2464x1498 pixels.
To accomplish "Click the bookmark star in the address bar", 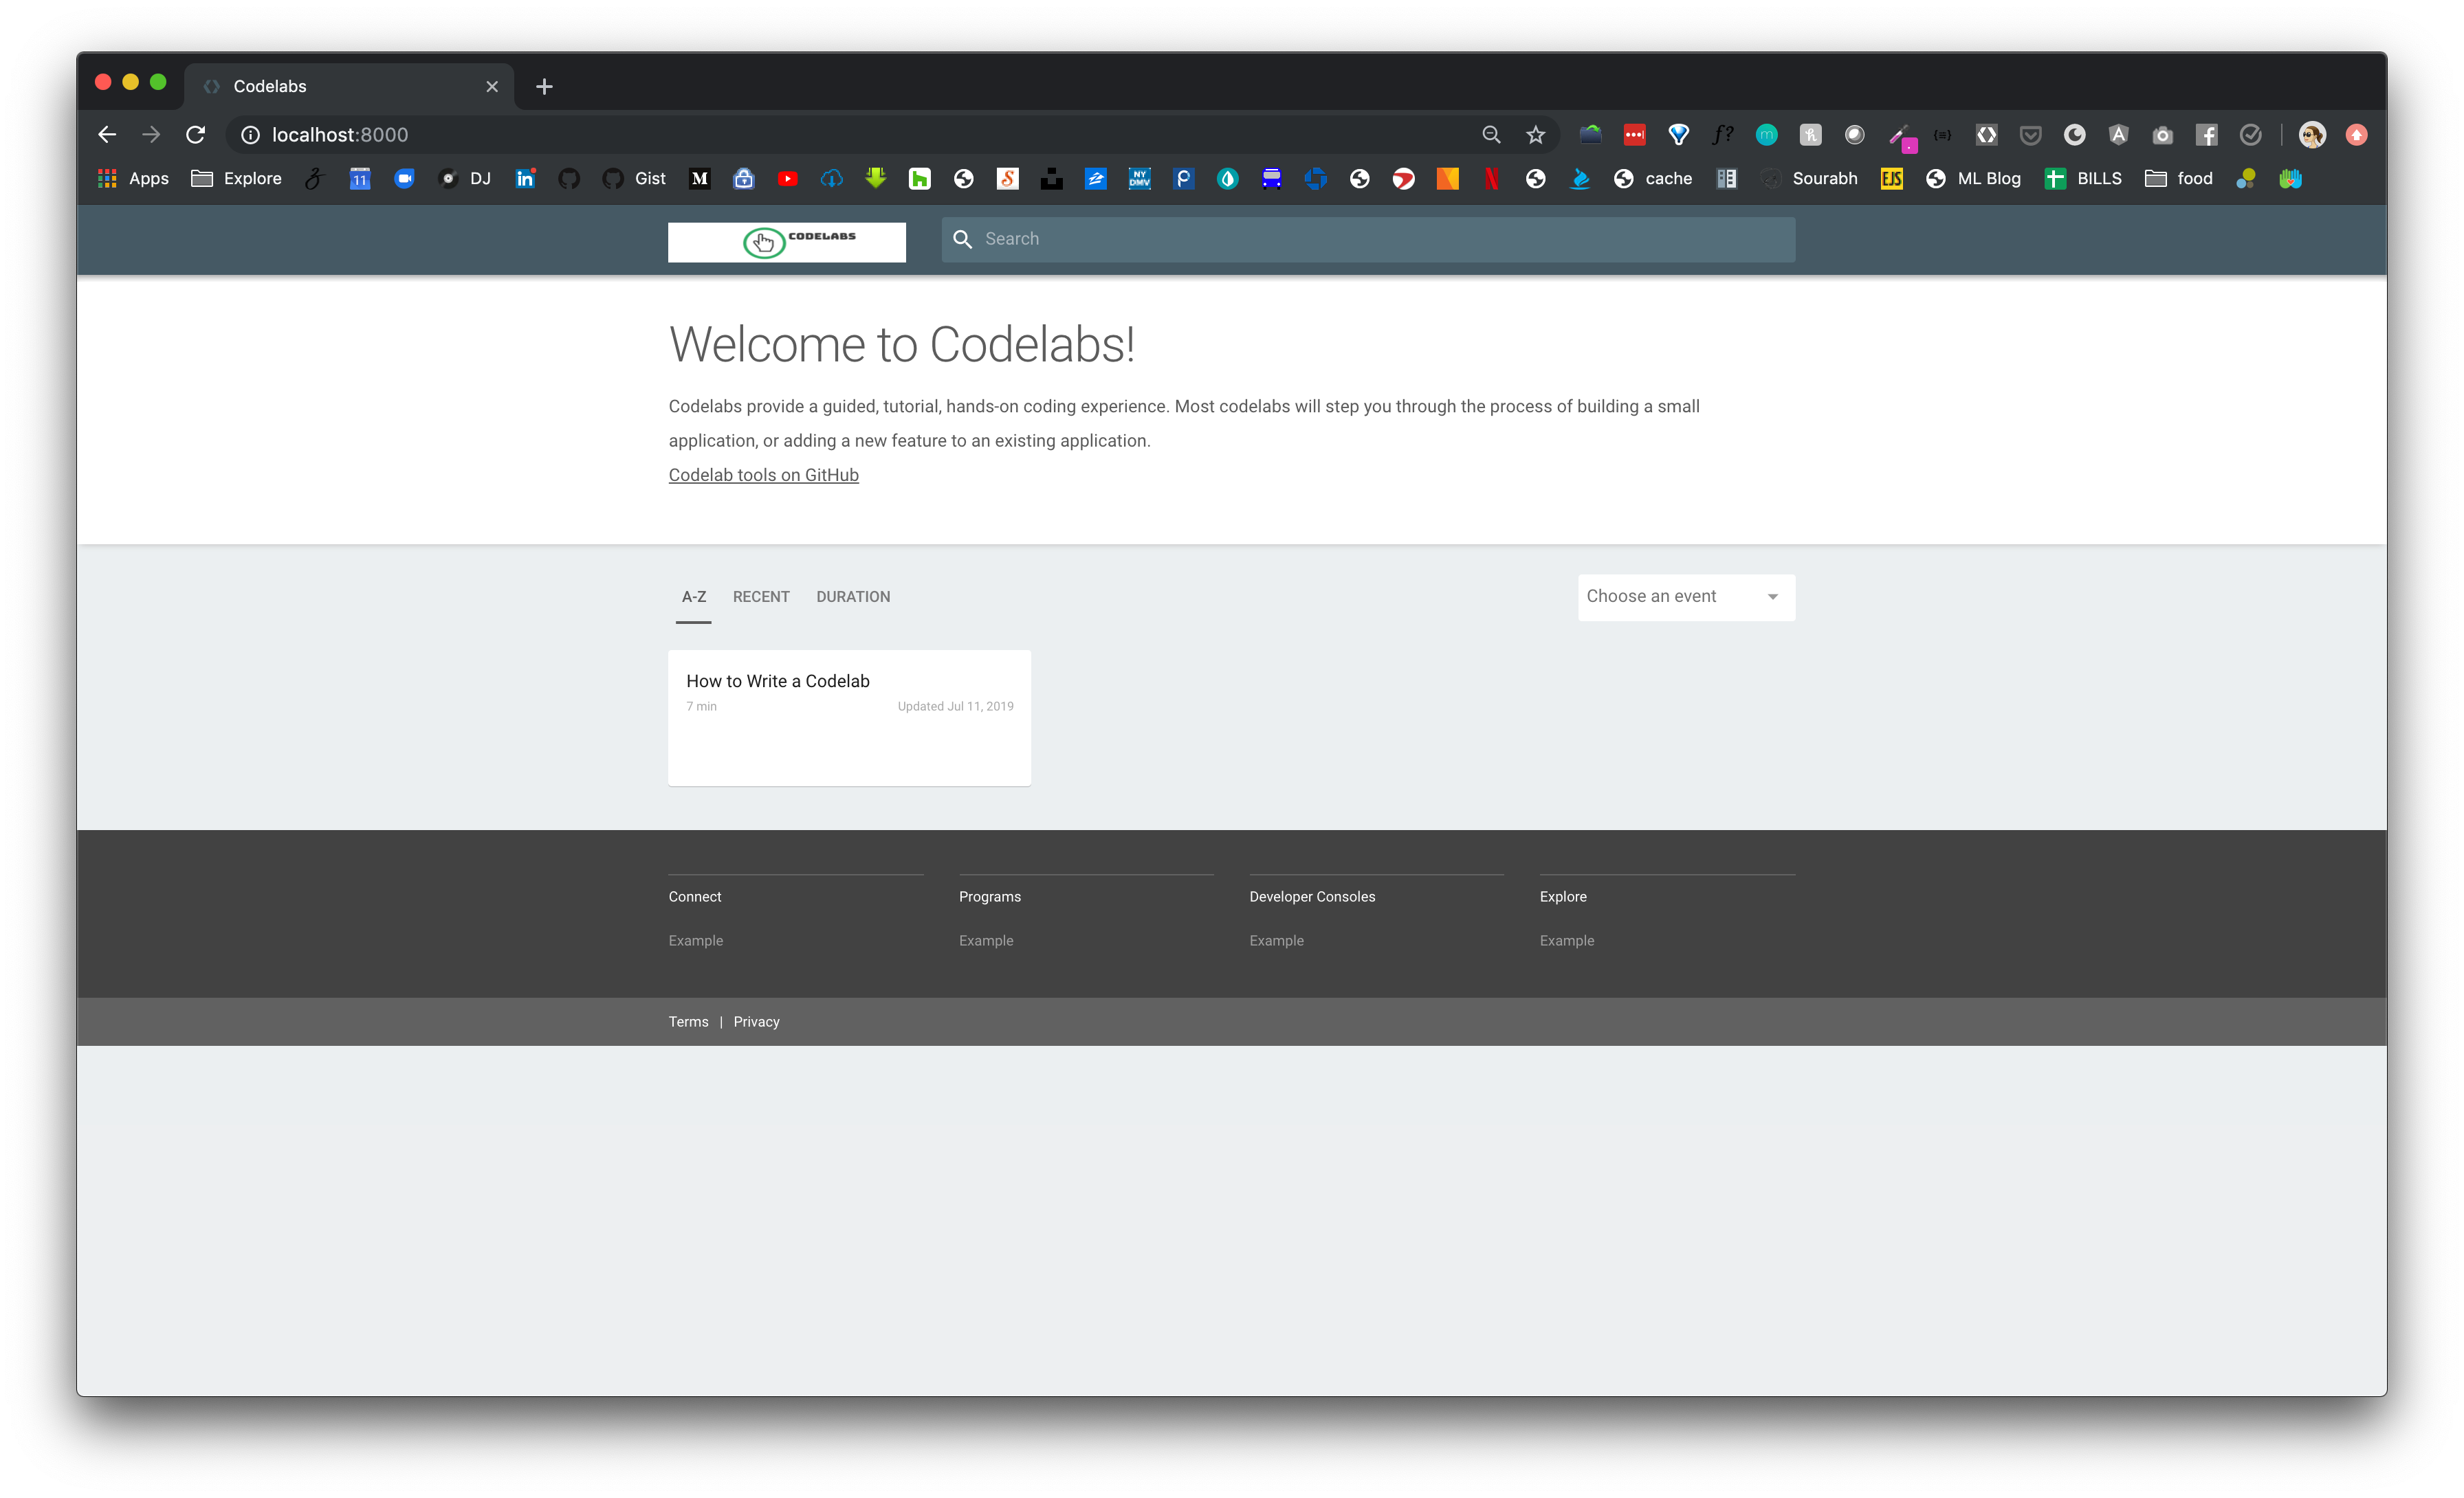I will tap(1534, 134).
